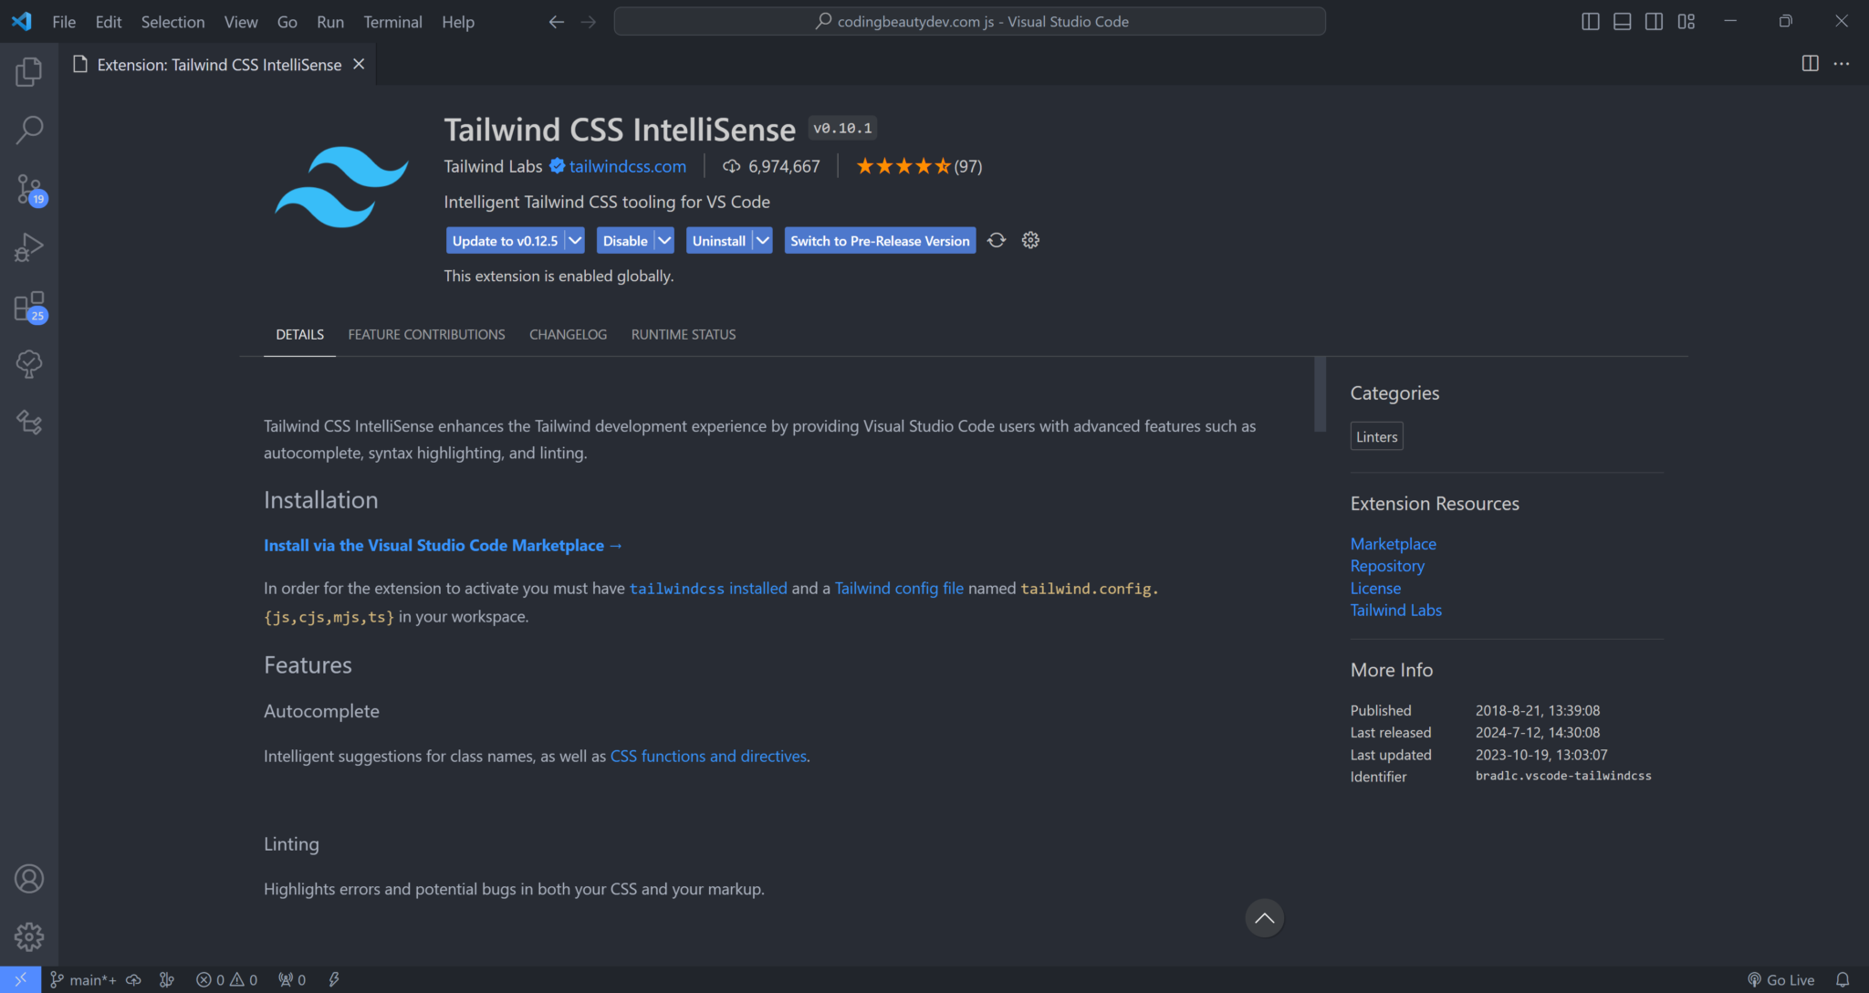The height and width of the screenshot is (993, 1869).
Task: Open the Terminal menu
Action: pyautogui.click(x=392, y=21)
